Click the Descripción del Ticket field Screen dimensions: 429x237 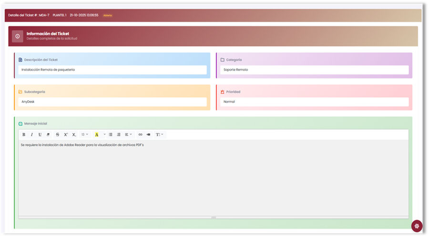(x=112, y=69)
